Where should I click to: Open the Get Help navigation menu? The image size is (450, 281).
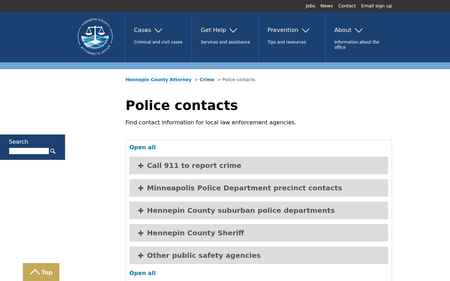213,30
